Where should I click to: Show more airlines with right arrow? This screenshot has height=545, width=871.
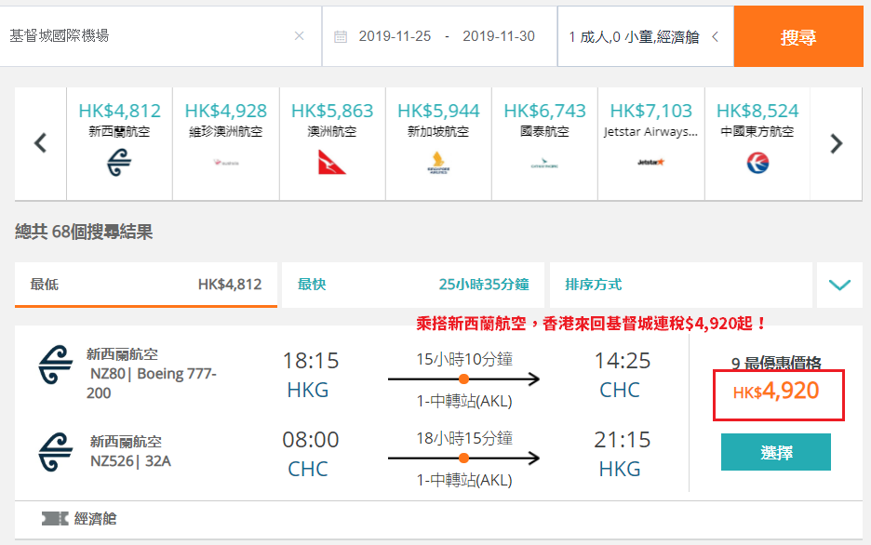(836, 143)
